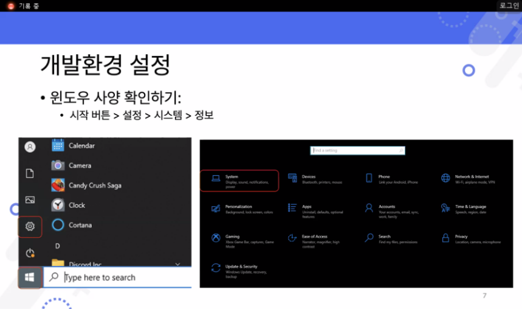522x309 pixels.
Task: Open the Candy Crush Saga icon
Action: pyautogui.click(x=58, y=185)
